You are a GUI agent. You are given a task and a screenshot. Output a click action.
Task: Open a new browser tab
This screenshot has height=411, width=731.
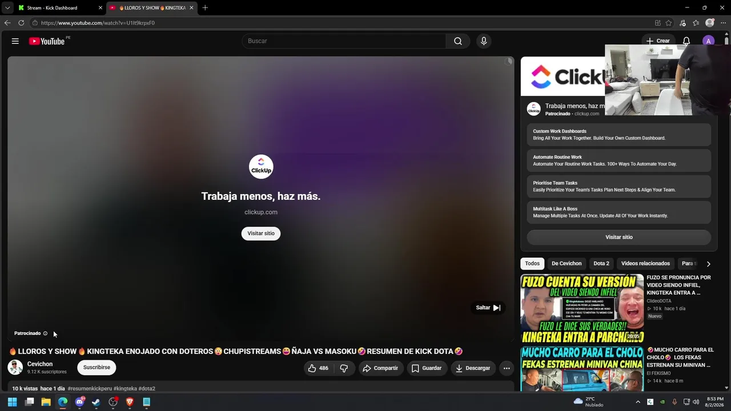pyautogui.click(x=205, y=8)
